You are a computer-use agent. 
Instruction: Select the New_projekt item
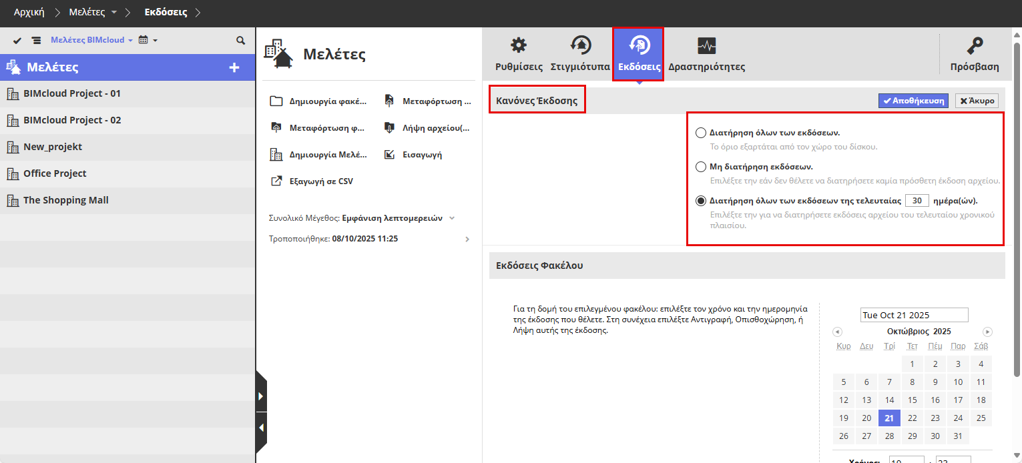tap(127, 147)
